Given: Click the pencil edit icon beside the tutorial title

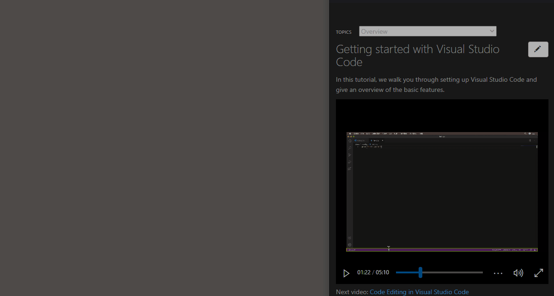Looking at the screenshot, I should (537, 49).
